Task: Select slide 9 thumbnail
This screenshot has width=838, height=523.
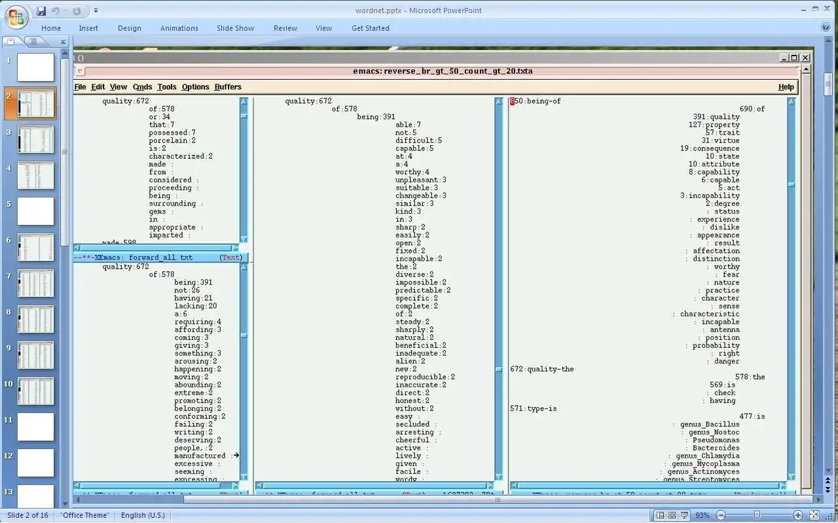Action: pos(35,355)
